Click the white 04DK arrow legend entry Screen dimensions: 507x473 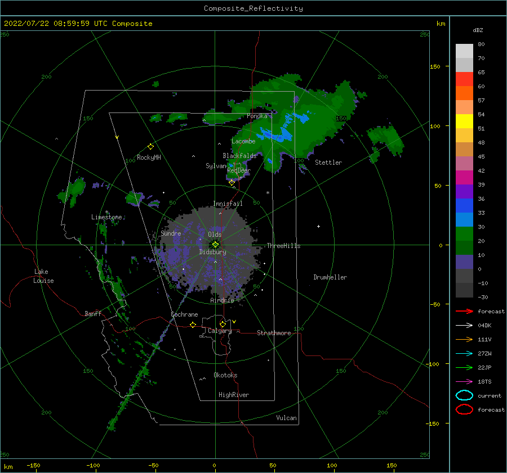click(464, 326)
